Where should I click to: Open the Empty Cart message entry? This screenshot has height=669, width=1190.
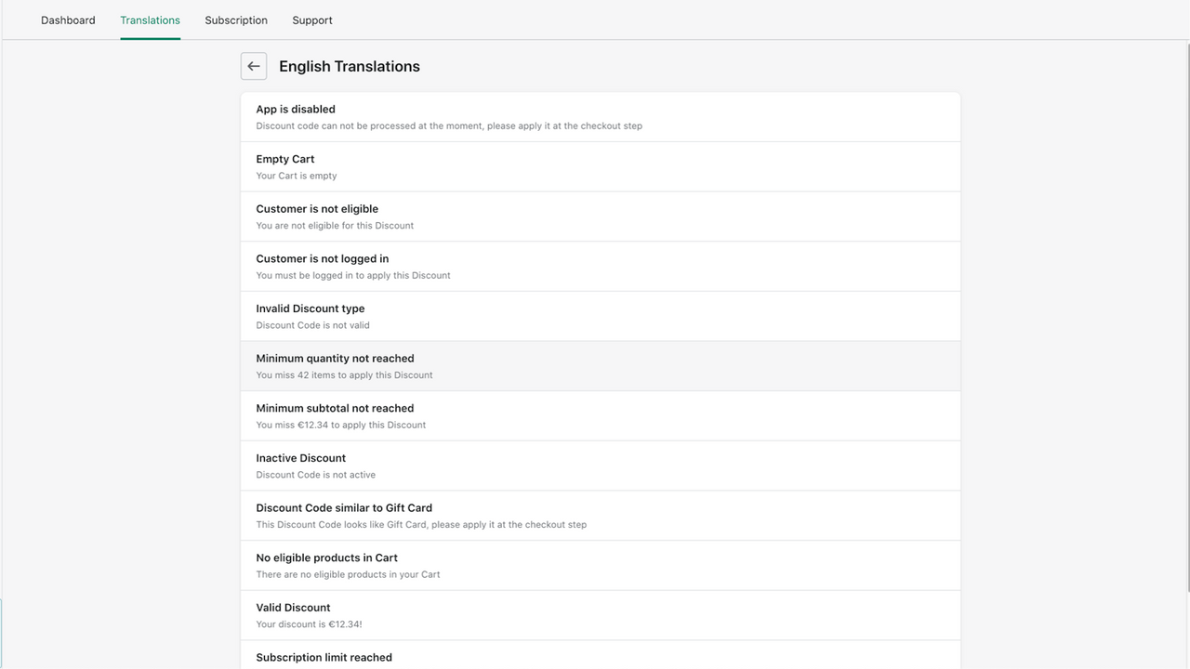click(601, 166)
